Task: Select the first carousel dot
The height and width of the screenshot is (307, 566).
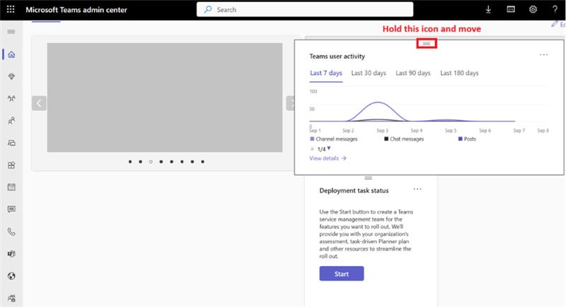Action: (x=130, y=161)
